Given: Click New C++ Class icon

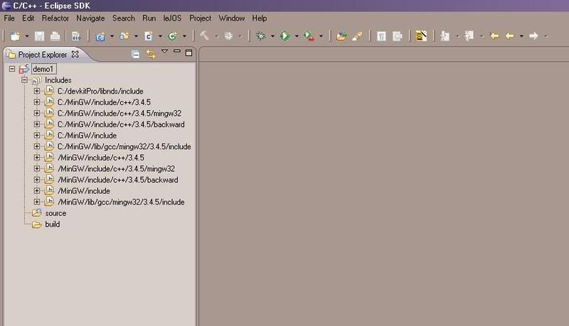Looking at the screenshot, I should [x=173, y=36].
